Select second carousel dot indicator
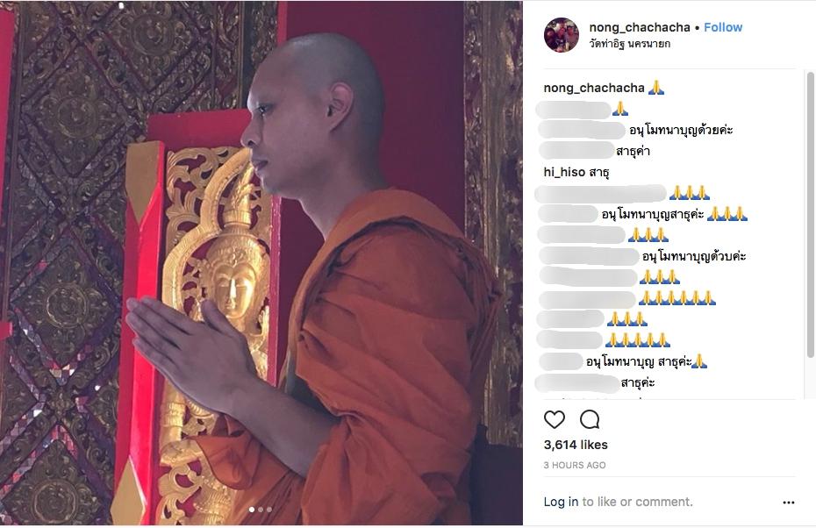Screen dimensions: 816x528 [261, 510]
